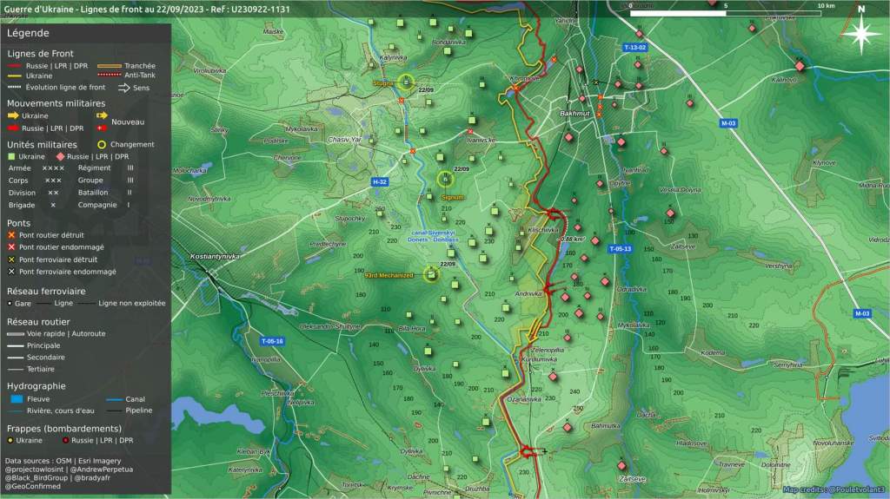Screen dimensions: 890x499
Task: Click the Kostiantynivka town label
Action: (216, 257)
